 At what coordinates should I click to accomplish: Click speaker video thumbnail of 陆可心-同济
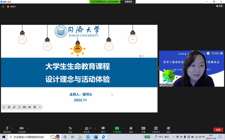[x=192, y=69]
